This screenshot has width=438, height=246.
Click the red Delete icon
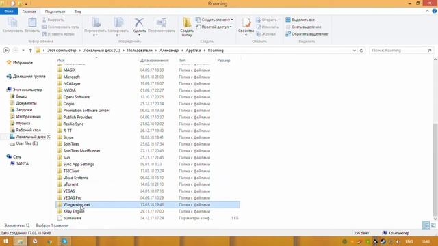pyautogui.click(x=139, y=23)
